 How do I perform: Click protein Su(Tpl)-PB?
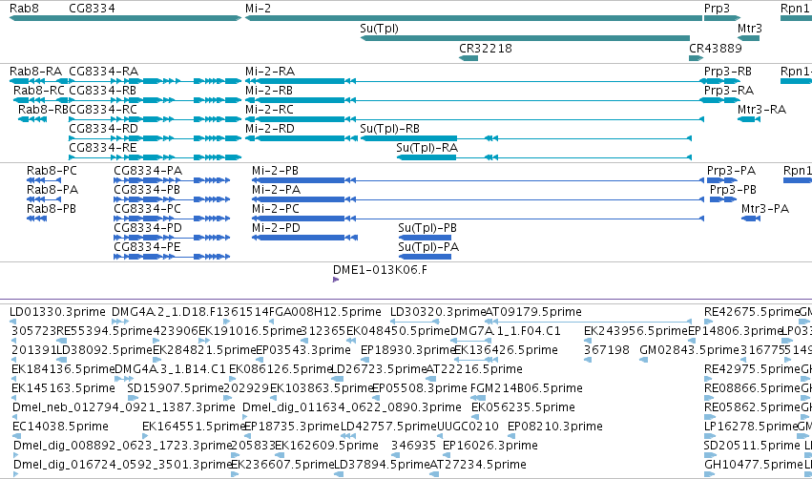click(426, 238)
